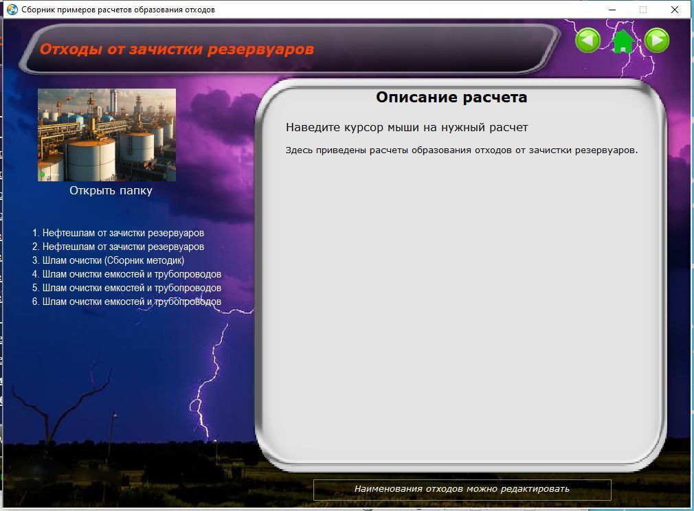The image size is (694, 511).
Task: Click the app icon in the title bar
Action: [x=12, y=10]
